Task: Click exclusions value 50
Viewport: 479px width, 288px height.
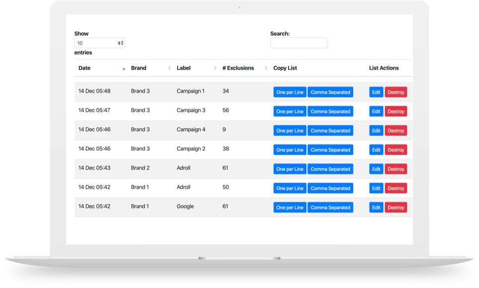Action: [225, 187]
